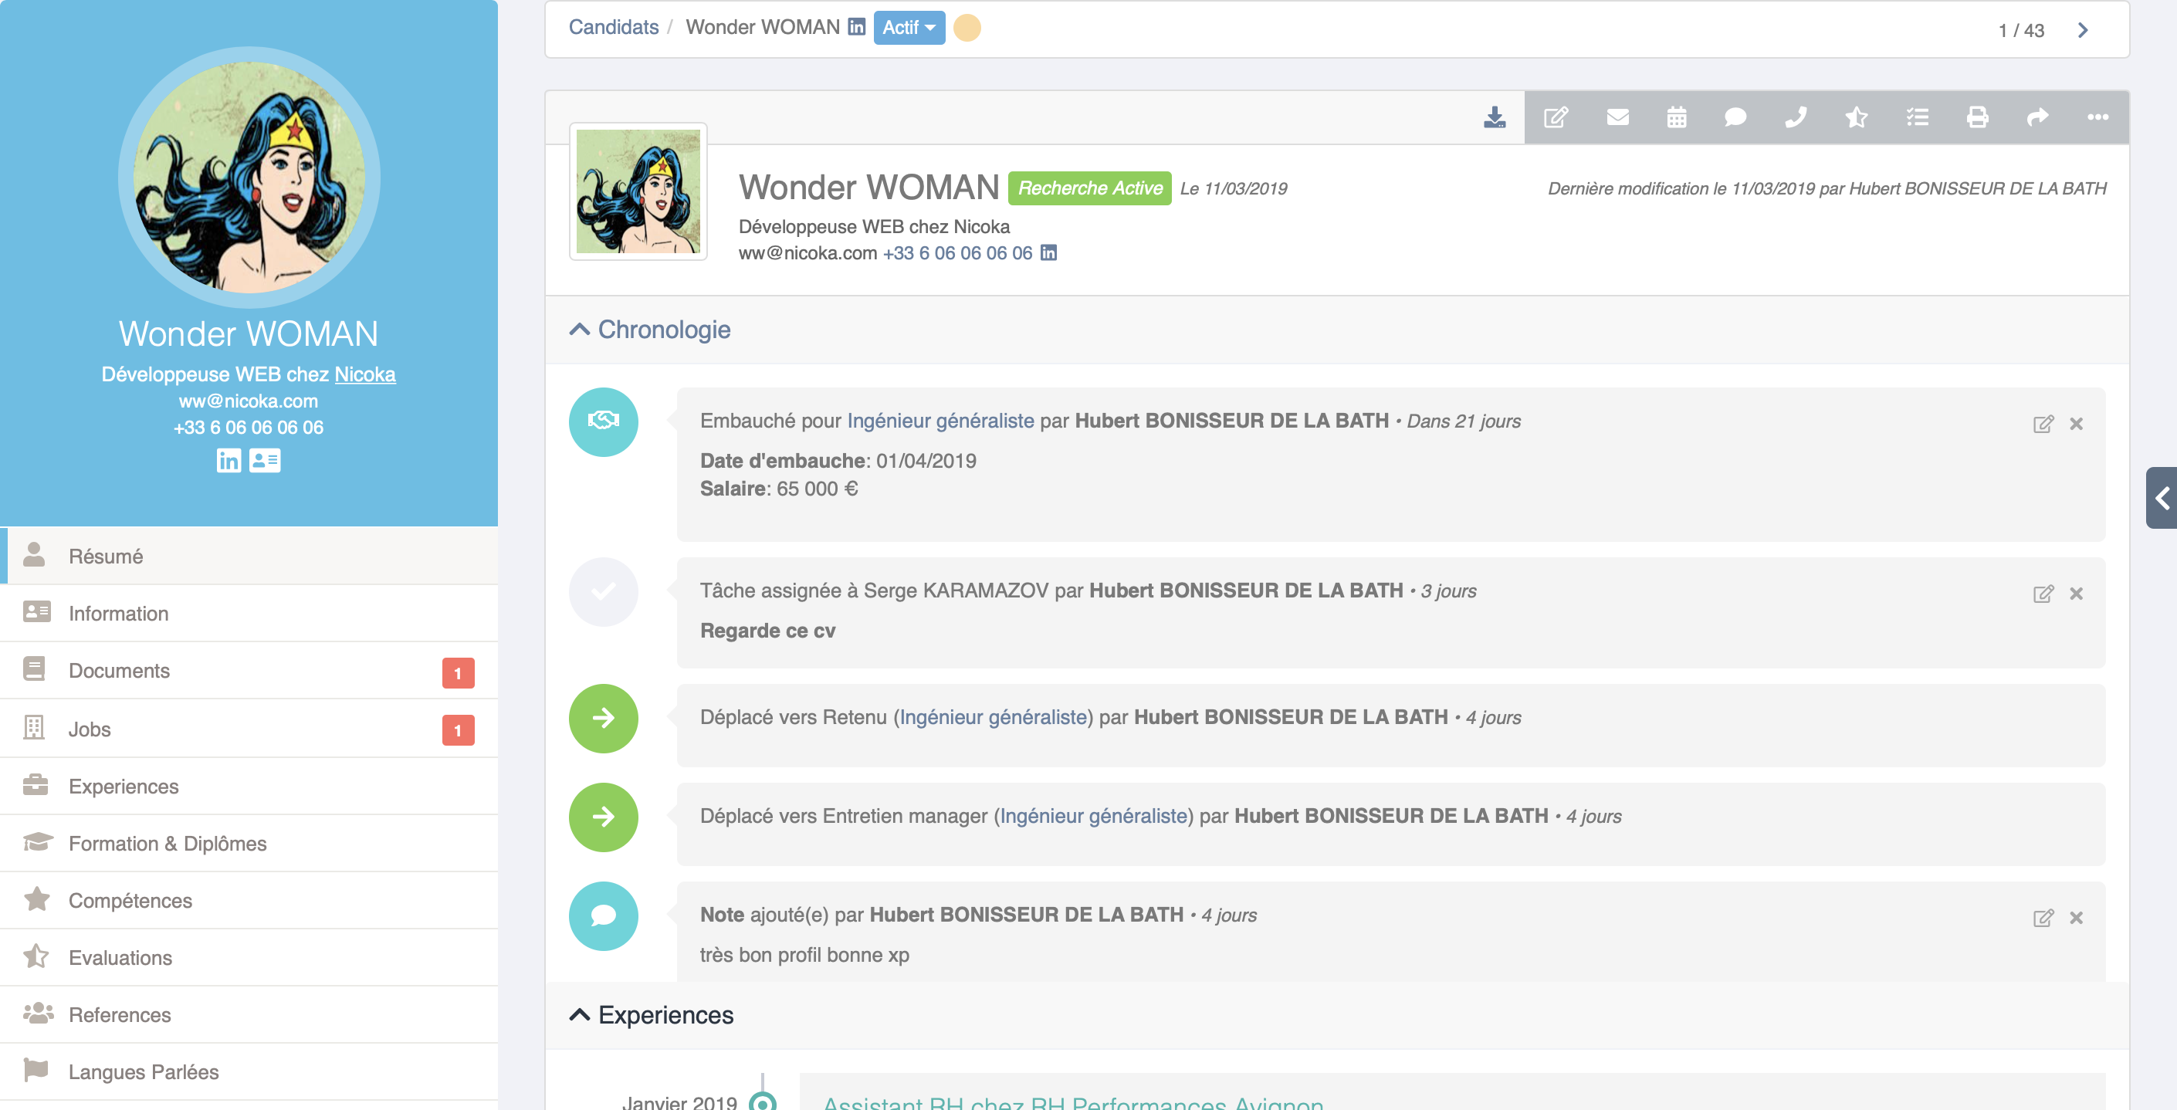The height and width of the screenshot is (1110, 2177).
Task: Click the Recherche Active green badge
Action: (1089, 188)
